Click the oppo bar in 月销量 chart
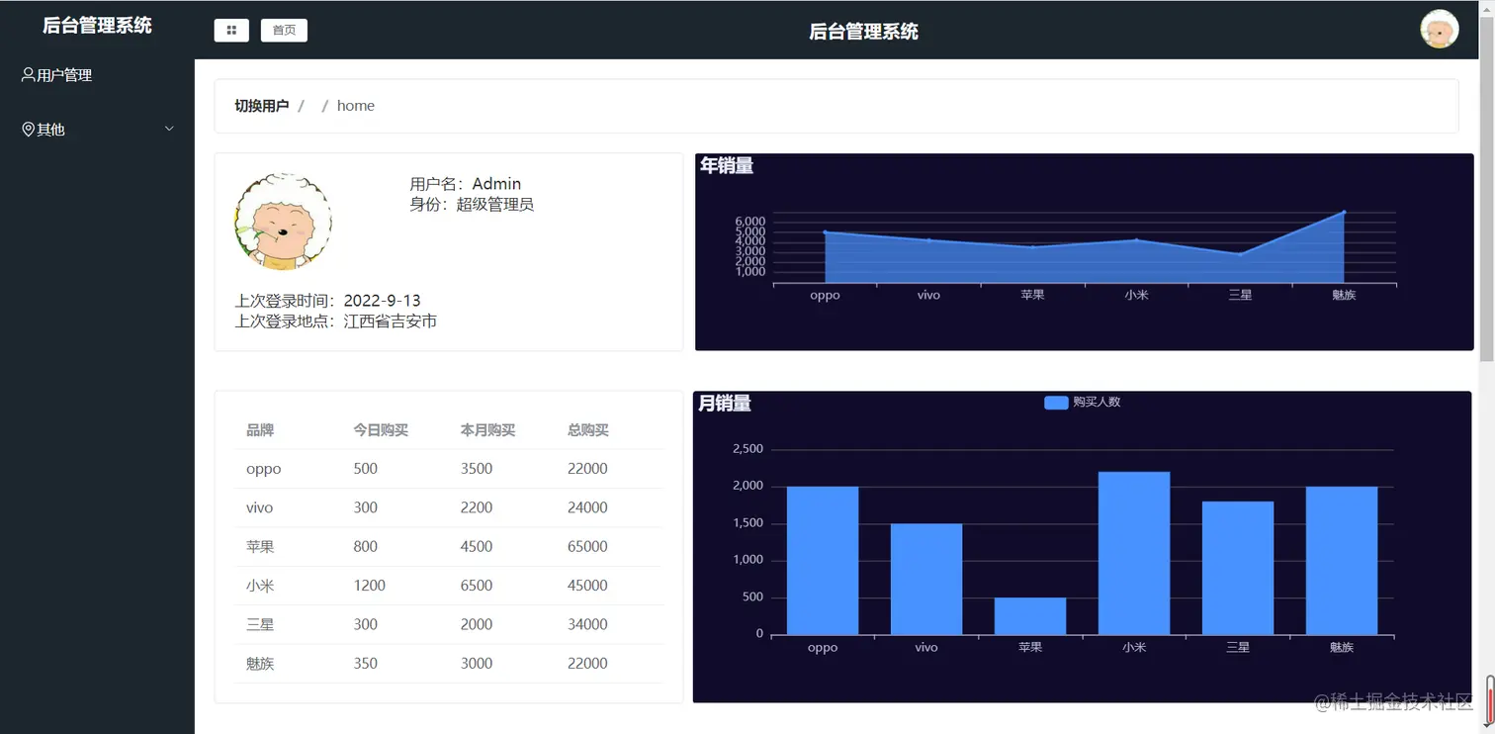1495x734 pixels. click(x=823, y=561)
